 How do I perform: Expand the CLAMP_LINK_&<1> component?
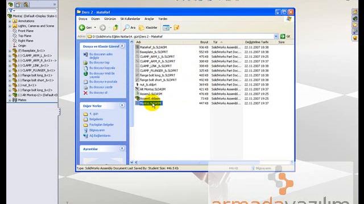(10, 66)
